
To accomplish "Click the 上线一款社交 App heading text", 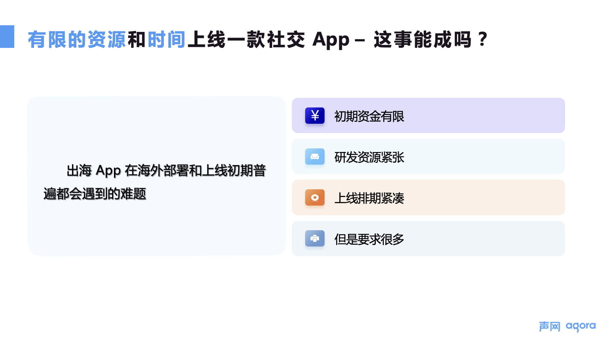I will point(269,40).
